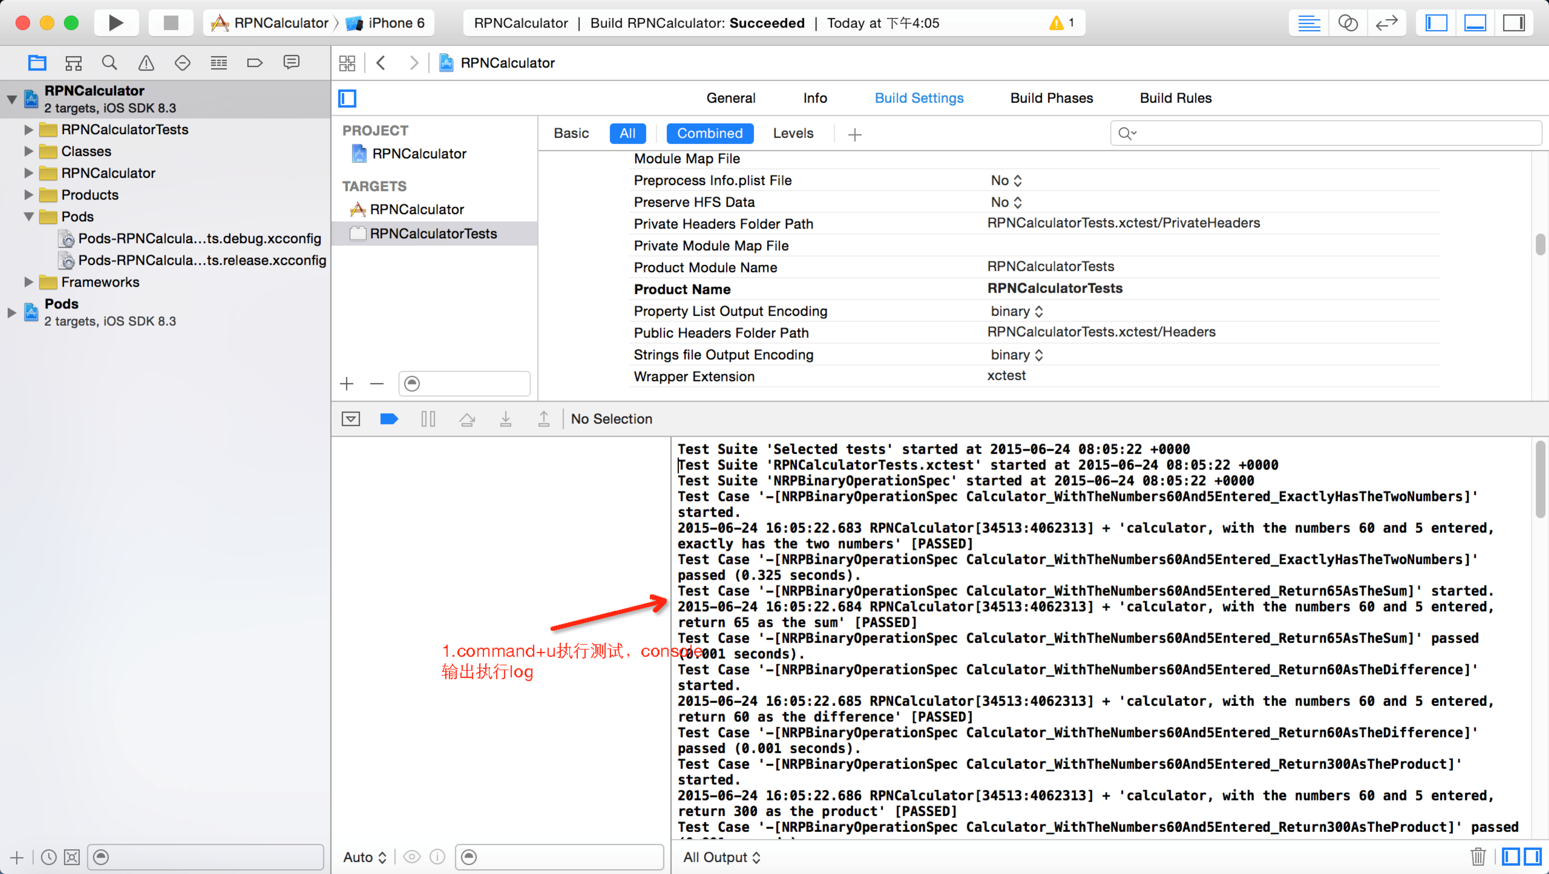
Task: Choose the iPhone 6 run destination
Action: point(385,23)
